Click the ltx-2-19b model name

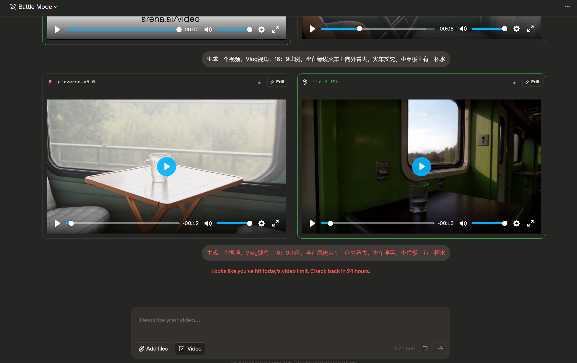[325, 82]
